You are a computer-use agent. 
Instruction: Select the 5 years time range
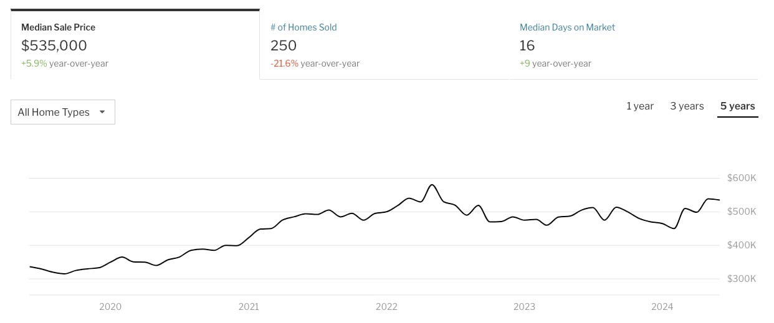point(737,106)
